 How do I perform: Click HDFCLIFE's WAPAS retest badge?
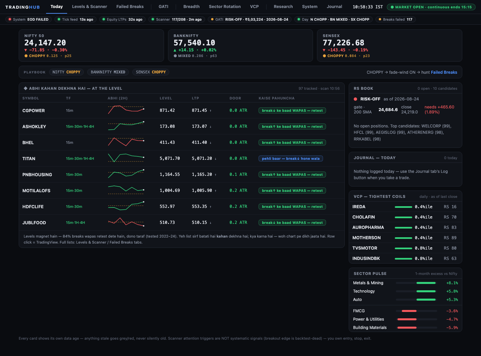[292, 207]
